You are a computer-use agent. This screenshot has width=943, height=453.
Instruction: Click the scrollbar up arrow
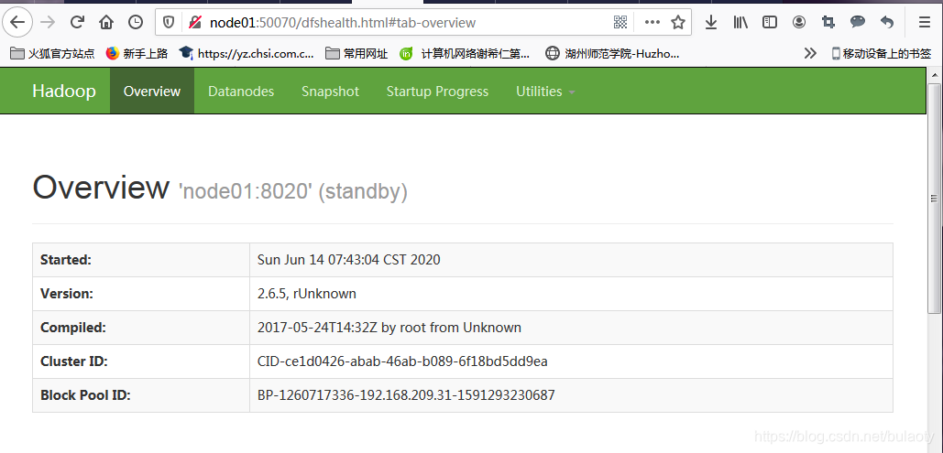[x=934, y=74]
